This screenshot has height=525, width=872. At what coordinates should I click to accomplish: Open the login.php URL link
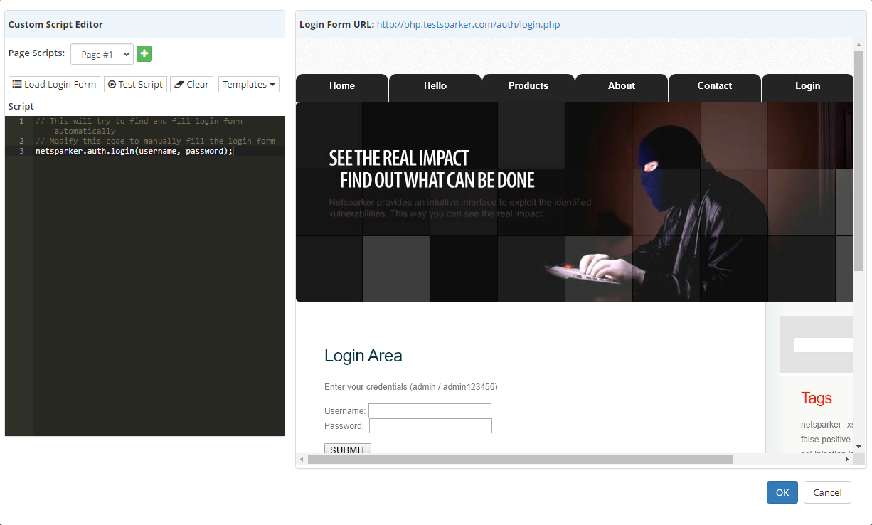click(467, 24)
